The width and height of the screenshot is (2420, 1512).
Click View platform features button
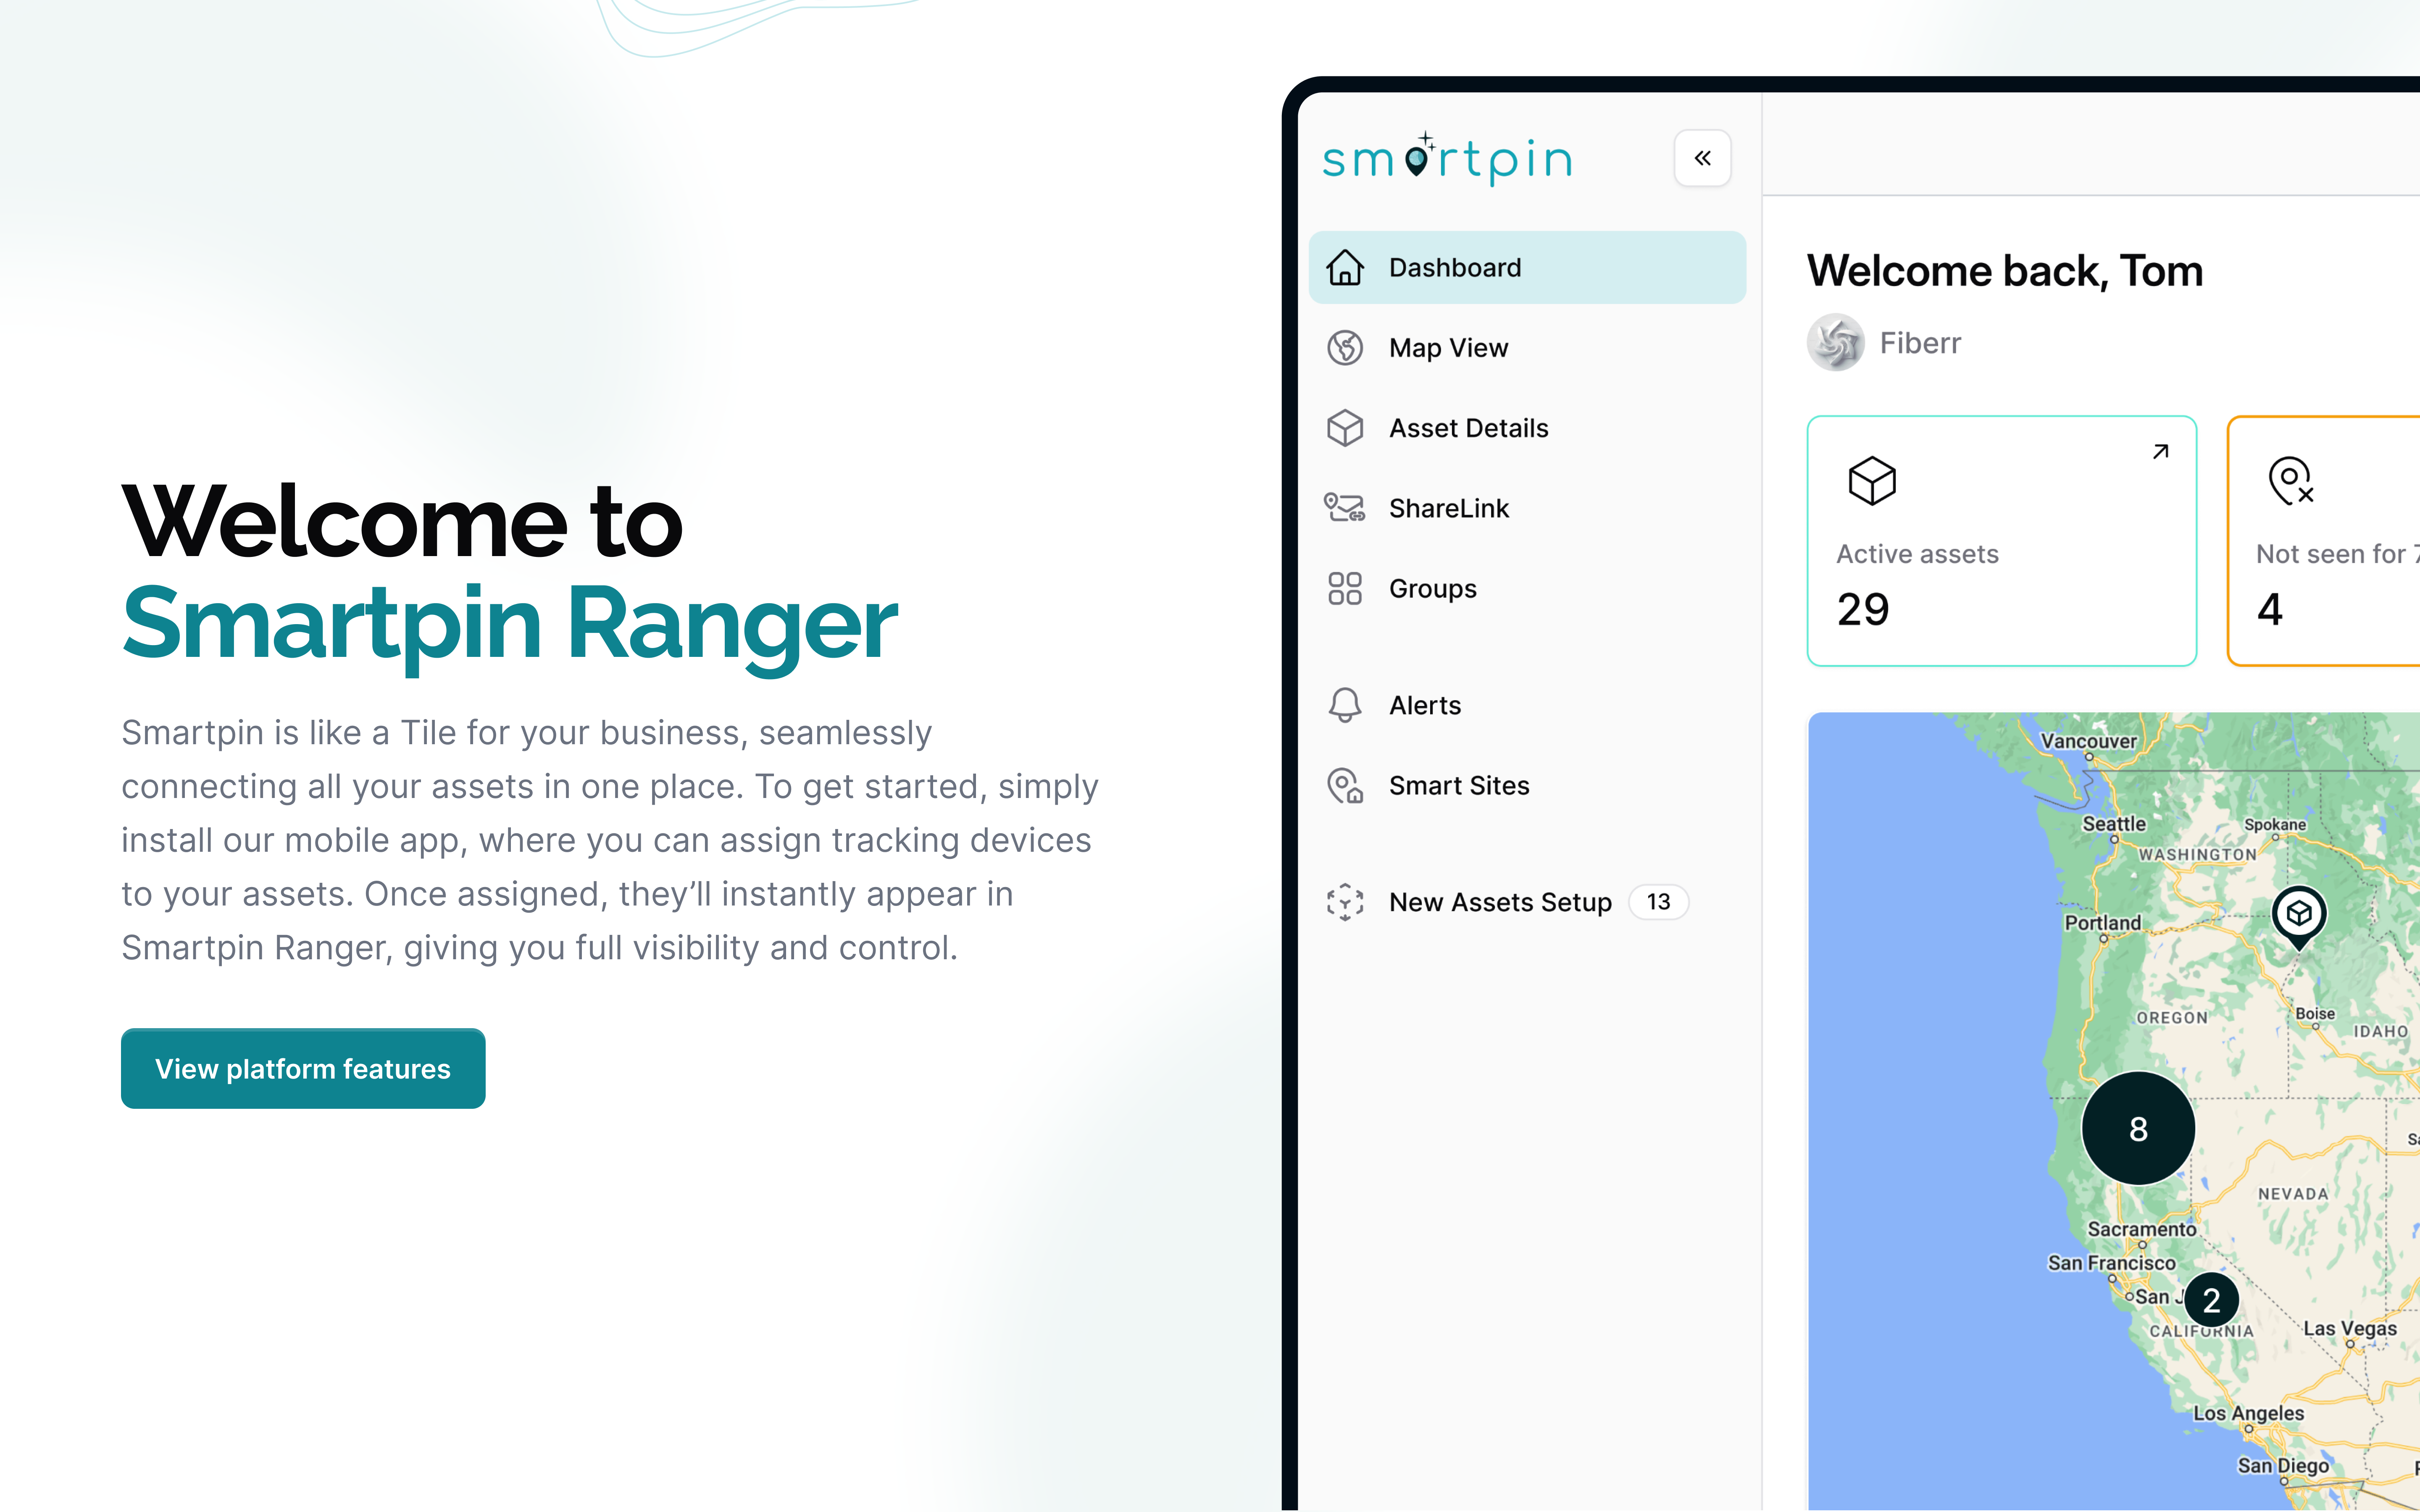coord(303,1068)
